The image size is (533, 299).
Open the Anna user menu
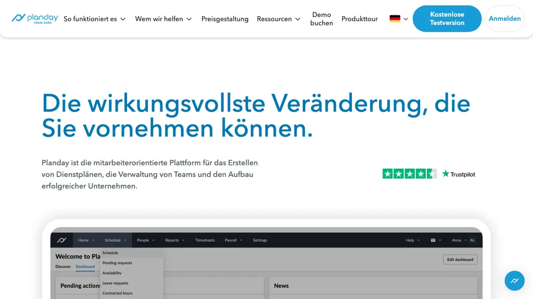point(459,240)
